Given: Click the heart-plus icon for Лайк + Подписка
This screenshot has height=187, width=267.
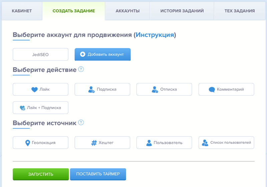Looking at the screenshot, I should click(x=22, y=108).
